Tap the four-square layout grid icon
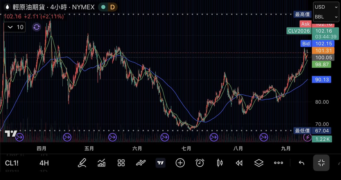341x180 pixels. 121,163
